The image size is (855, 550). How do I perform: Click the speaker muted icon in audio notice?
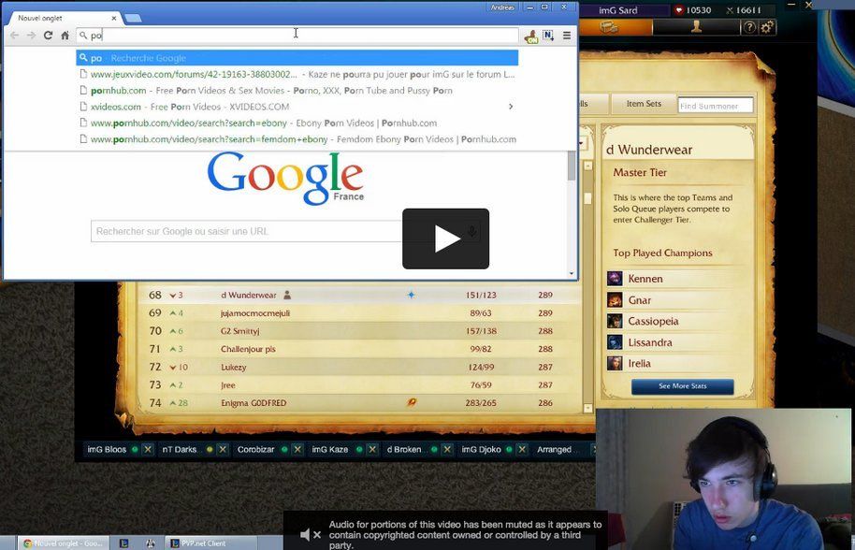tap(311, 535)
